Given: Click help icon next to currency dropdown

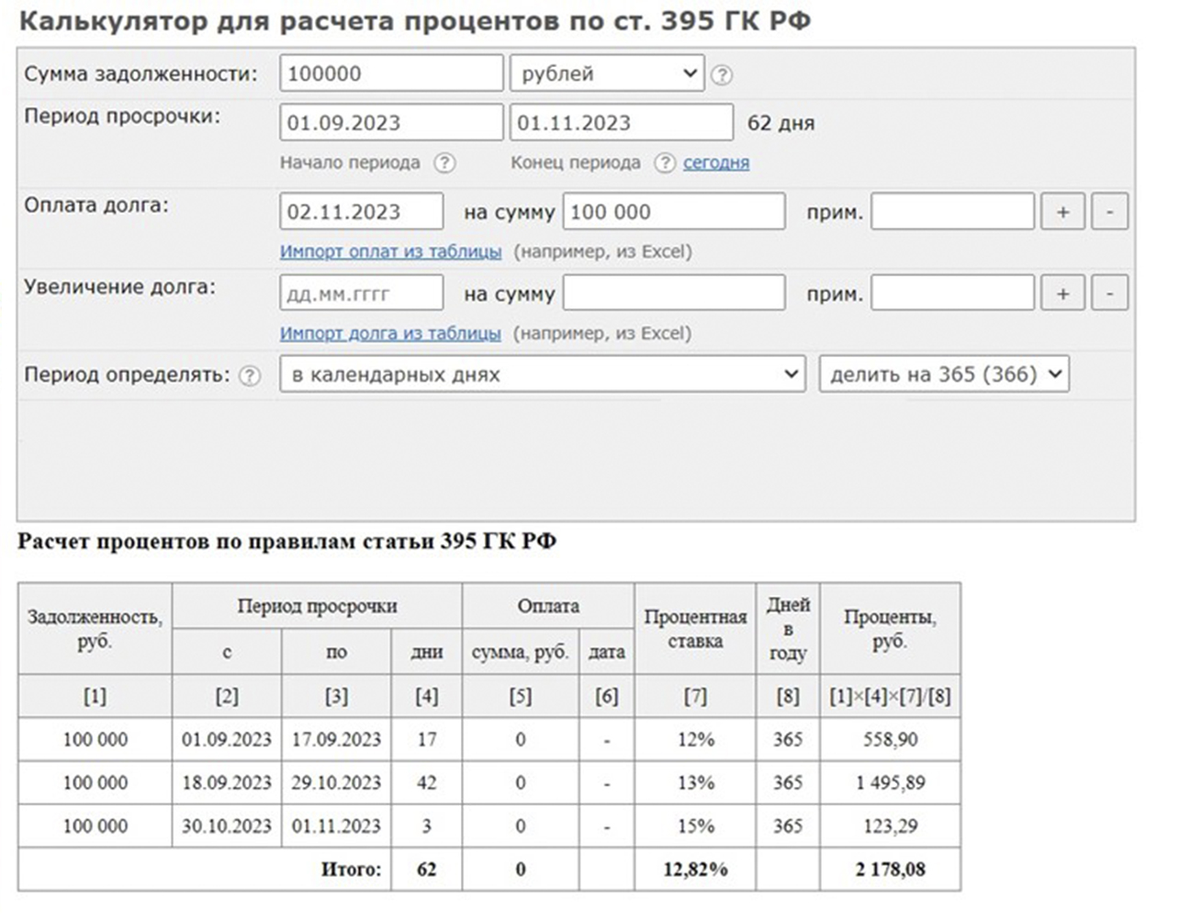Looking at the screenshot, I should pyautogui.click(x=723, y=75).
